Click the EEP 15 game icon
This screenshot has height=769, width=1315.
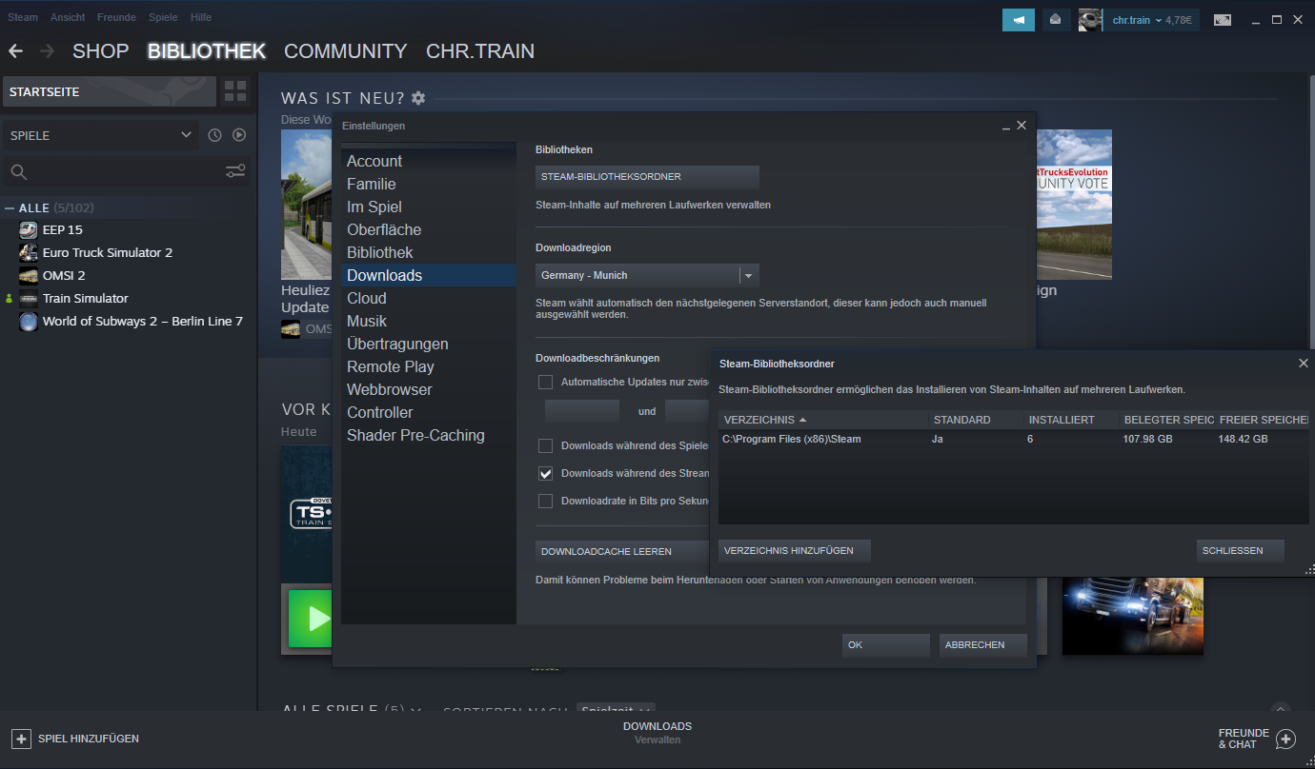point(28,229)
